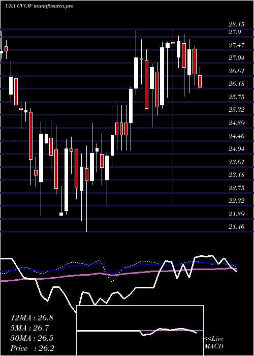Screen dimensions: 254x356
Task: Click the 24.04 price axis label
Action: tap(237, 149)
